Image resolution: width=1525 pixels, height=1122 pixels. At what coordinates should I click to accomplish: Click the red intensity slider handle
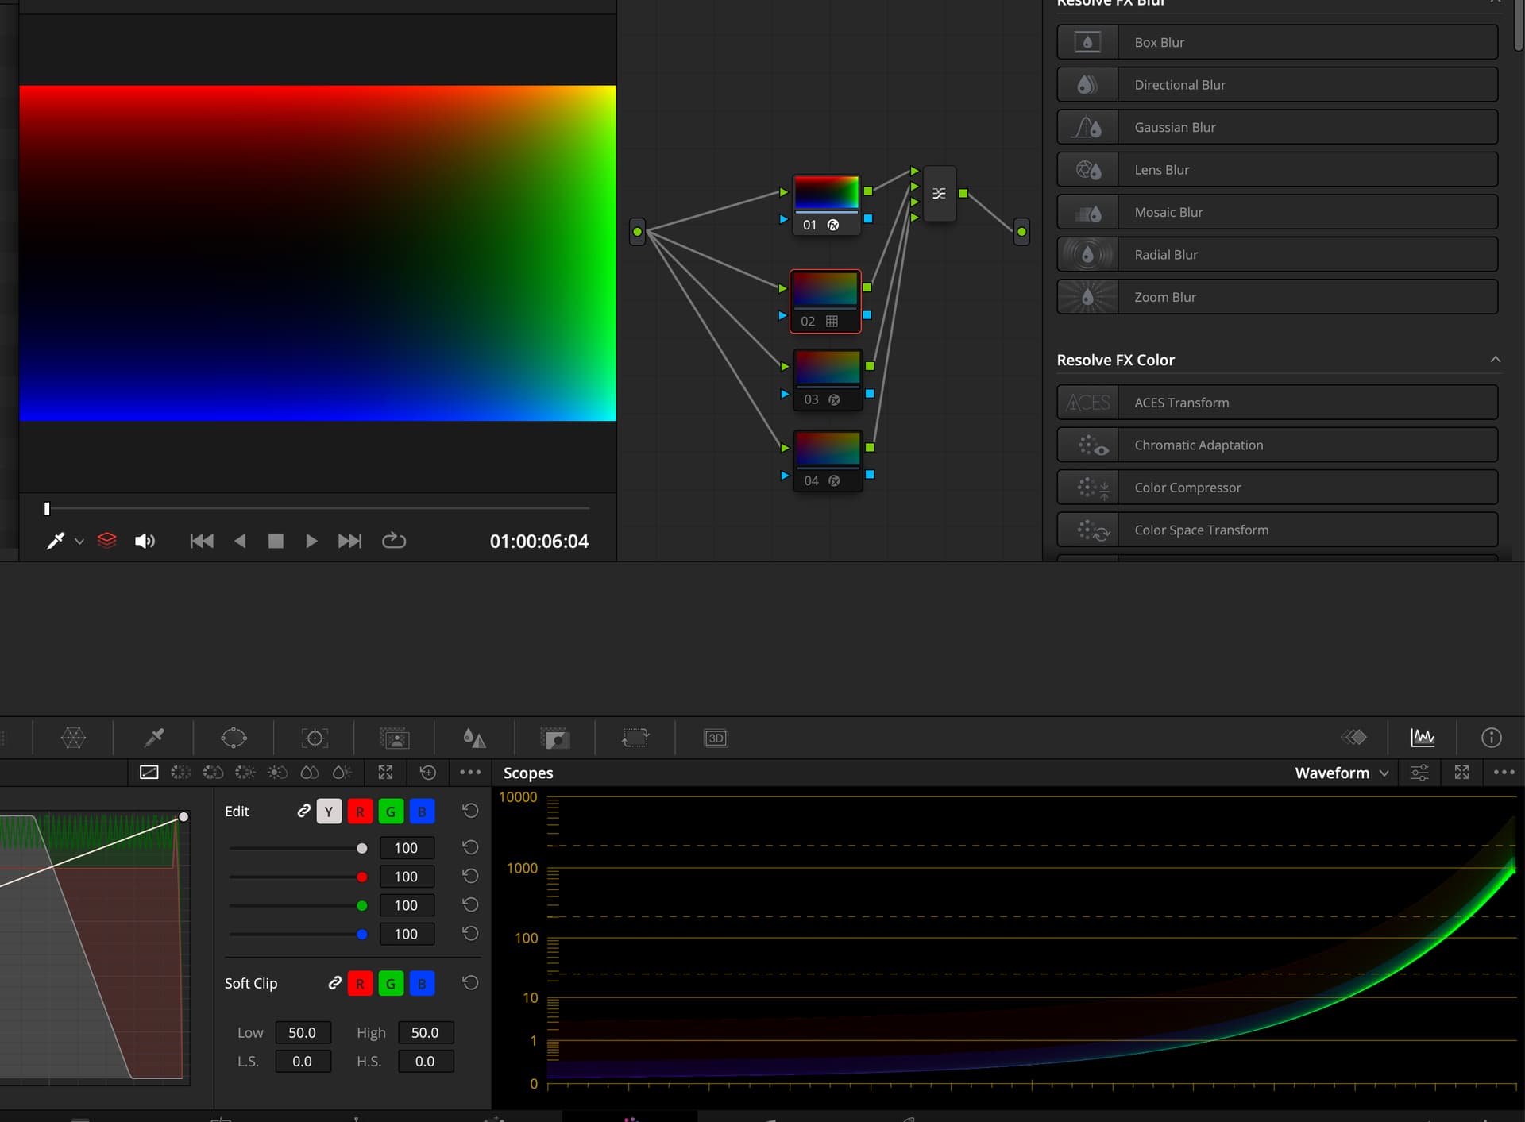(x=362, y=877)
